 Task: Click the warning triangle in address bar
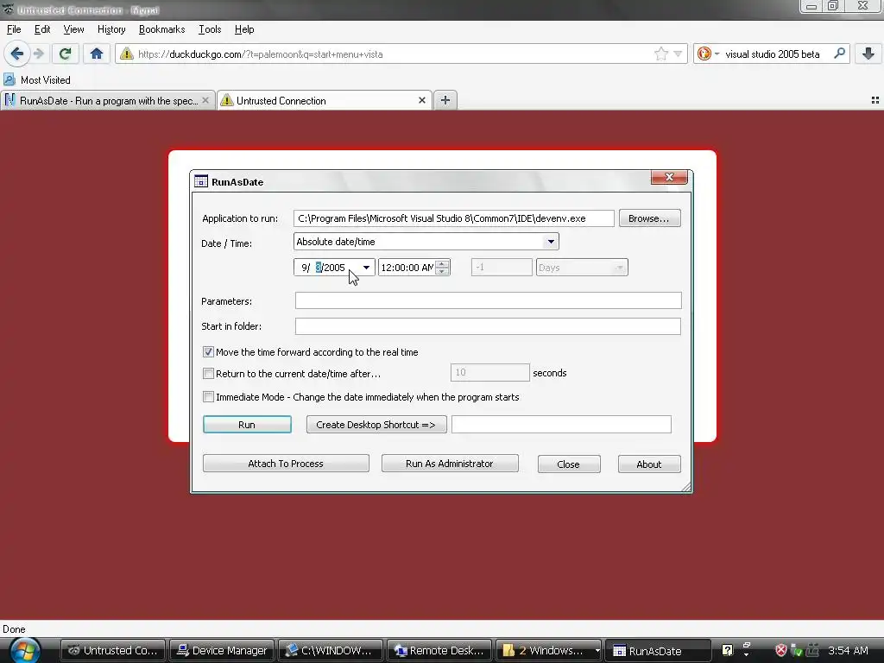[127, 54]
